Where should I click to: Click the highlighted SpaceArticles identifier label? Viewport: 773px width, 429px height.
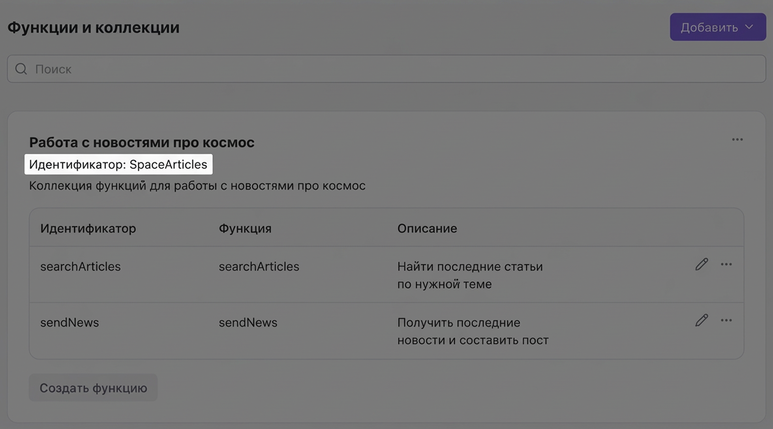118,164
